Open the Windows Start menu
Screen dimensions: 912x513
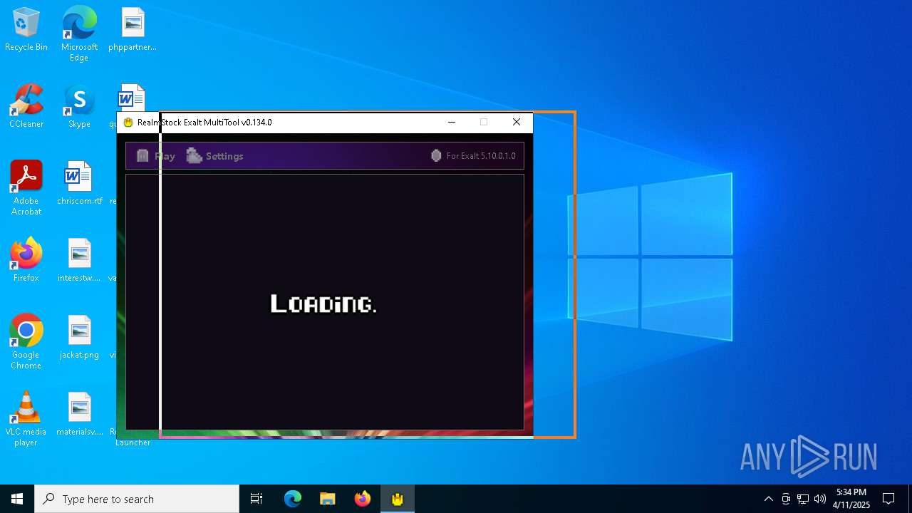click(x=17, y=499)
